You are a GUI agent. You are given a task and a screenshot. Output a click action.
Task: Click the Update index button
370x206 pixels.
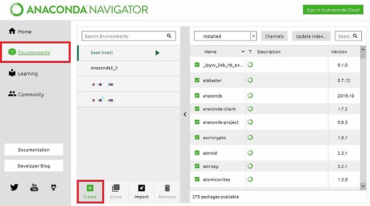click(x=311, y=36)
